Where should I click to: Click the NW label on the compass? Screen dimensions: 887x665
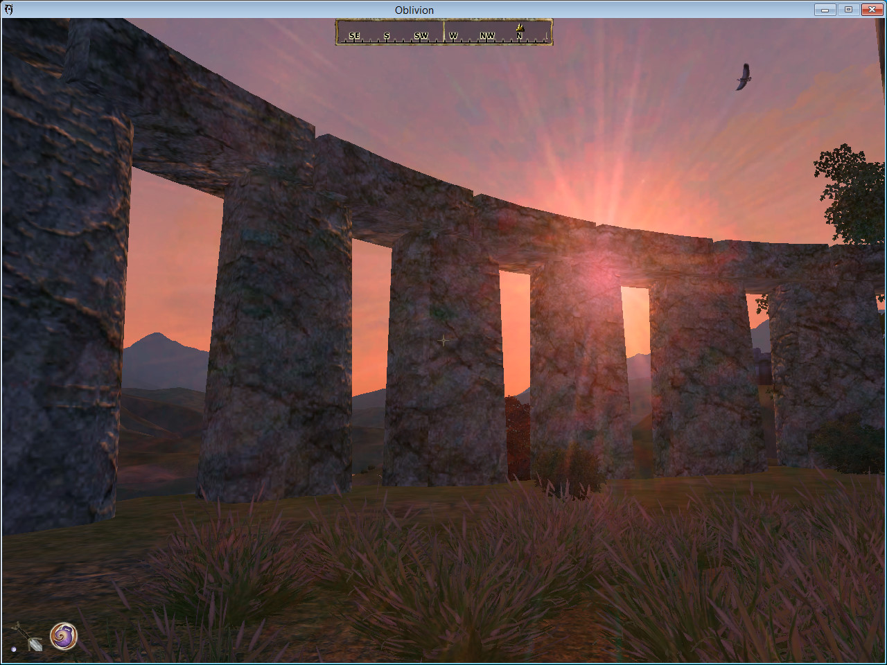(487, 35)
